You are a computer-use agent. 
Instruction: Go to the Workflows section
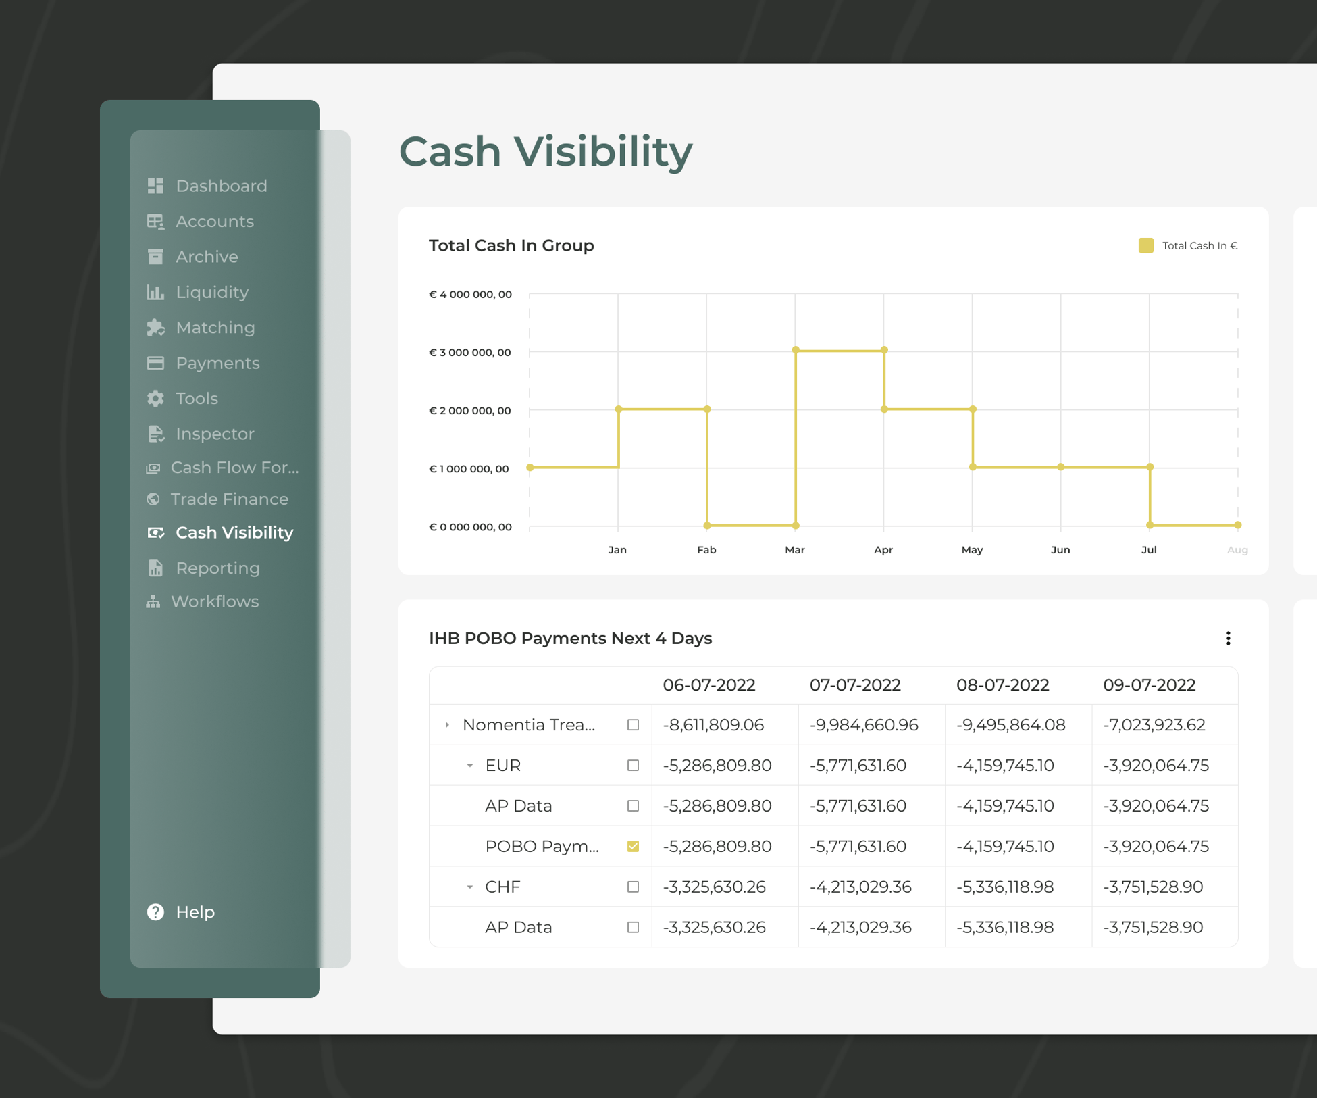[215, 601]
